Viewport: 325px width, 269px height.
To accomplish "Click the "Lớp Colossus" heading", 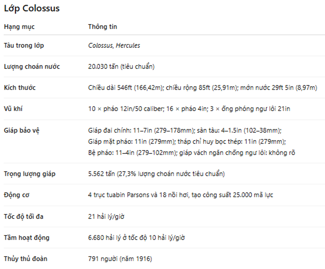I will [x=32, y=9].
